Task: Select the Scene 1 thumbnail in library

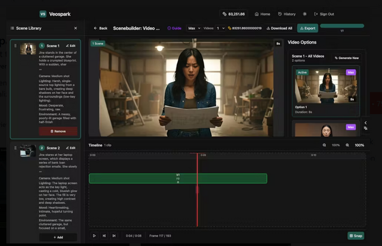Action: click(28, 49)
